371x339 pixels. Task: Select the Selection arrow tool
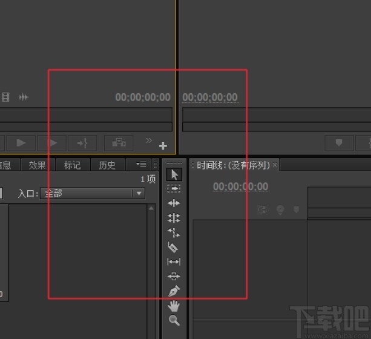point(174,174)
